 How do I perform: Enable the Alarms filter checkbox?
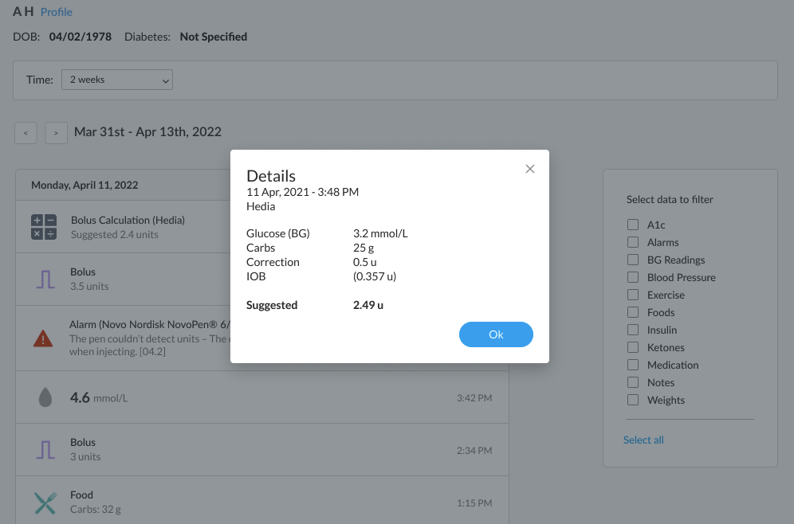633,242
